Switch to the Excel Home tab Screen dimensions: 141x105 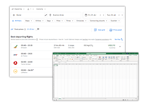click(x=57, y=55)
